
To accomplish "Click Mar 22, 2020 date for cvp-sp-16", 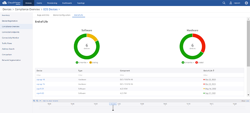I will tap(210, 79).
